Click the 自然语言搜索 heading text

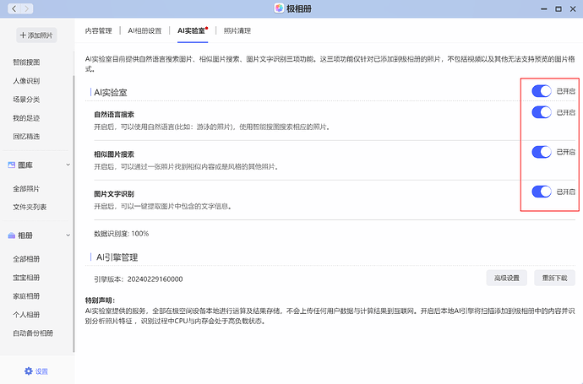pyautogui.click(x=114, y=115)
